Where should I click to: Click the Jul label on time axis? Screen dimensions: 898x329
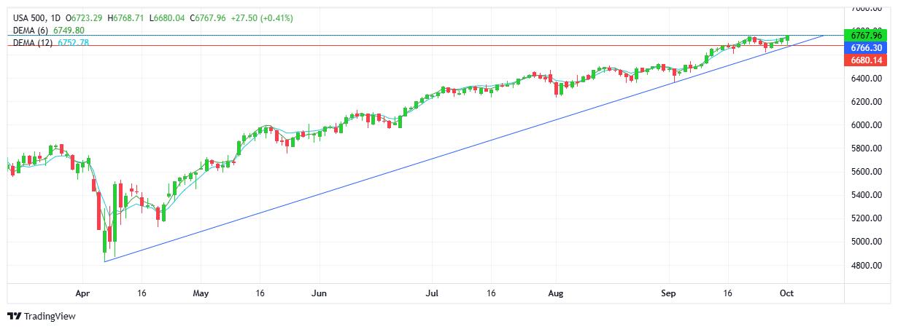(x=431, y=293)
